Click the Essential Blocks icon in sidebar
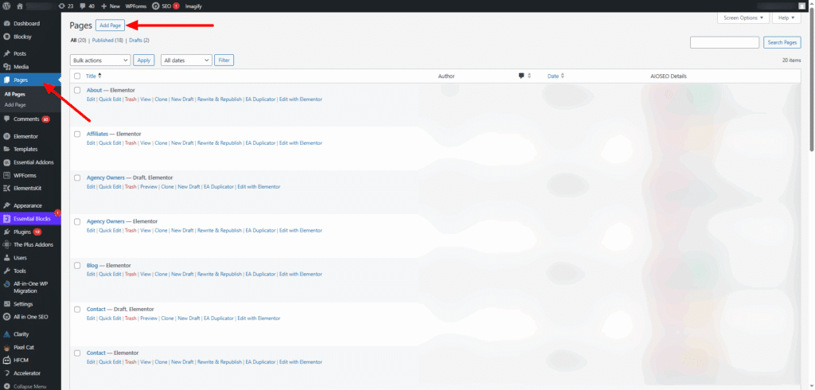This screenshot has height=390, width=815. (x=6, y=218)
